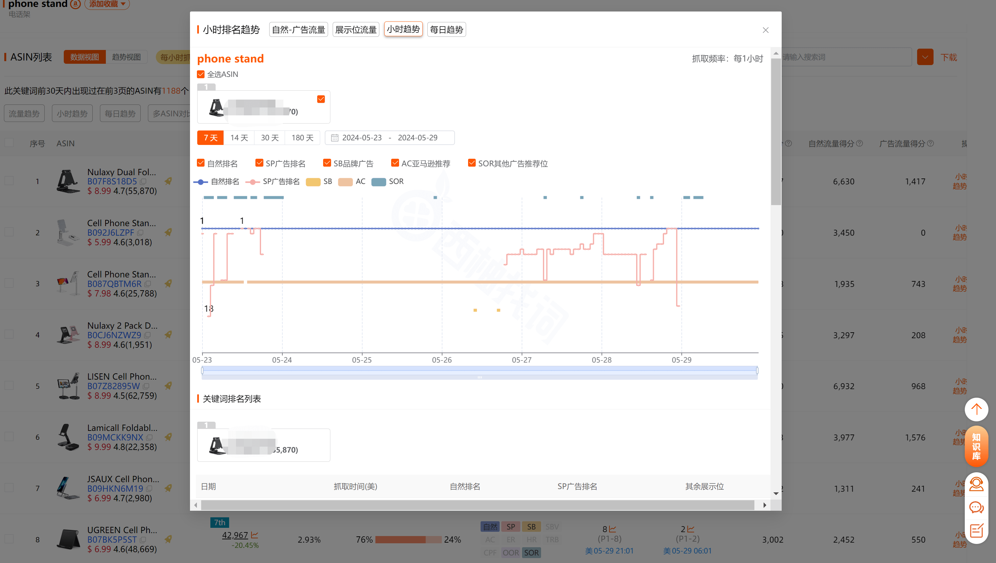Click trend icon next to 2 (P1-2)
The height and width of the screenshot is (563, 996).
(691, 529)
